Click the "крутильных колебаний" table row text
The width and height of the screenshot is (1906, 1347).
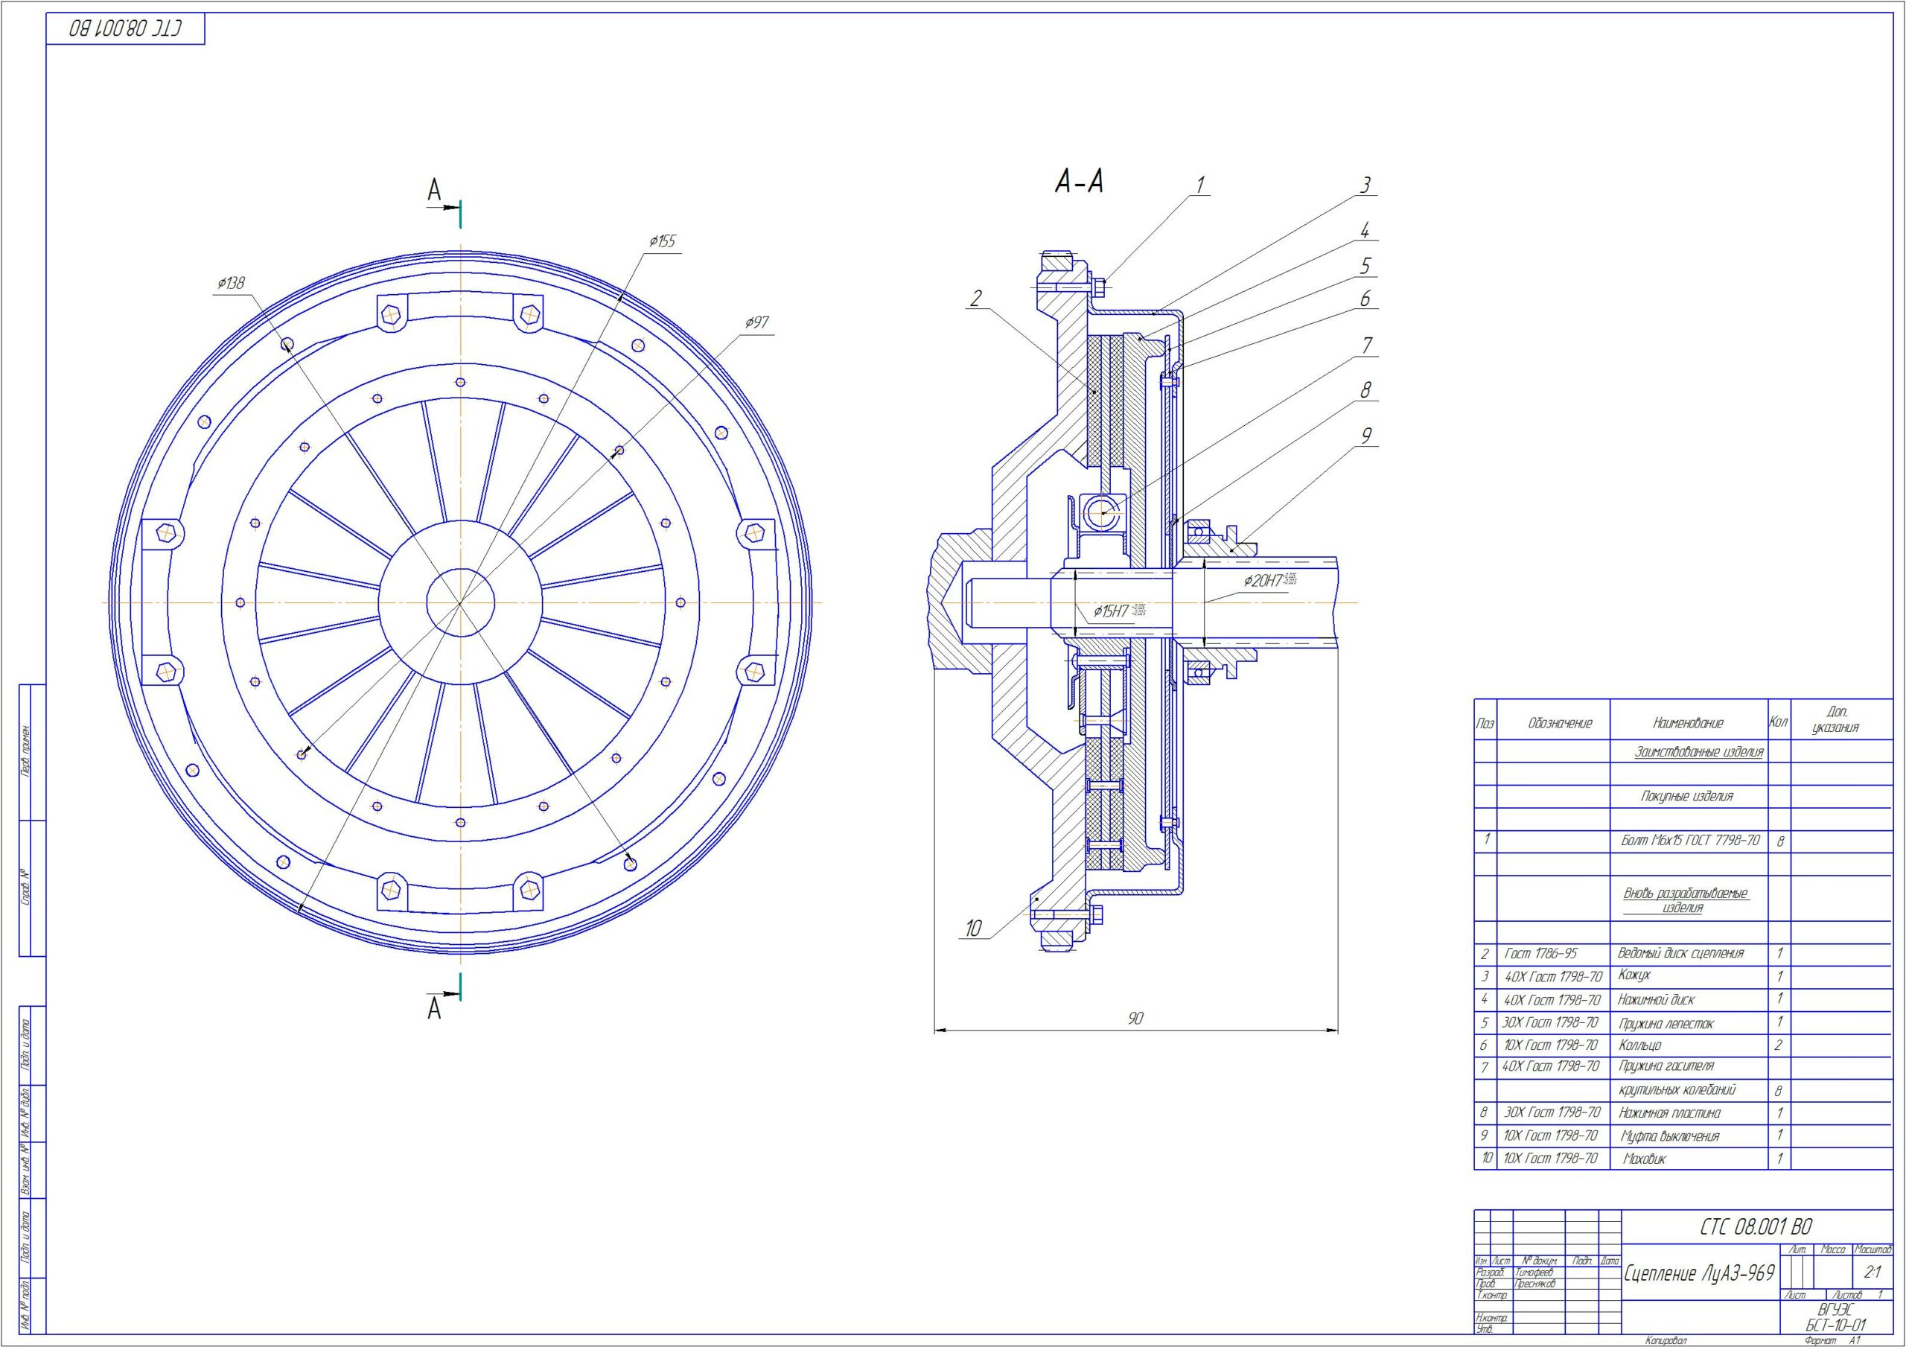[x=1677, y=1089]
